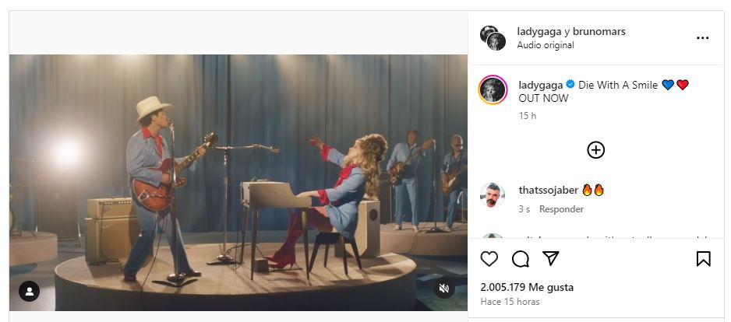Unmute the video with the speaker icon
This screenshot has height=322, width=731.
point(443,289)
